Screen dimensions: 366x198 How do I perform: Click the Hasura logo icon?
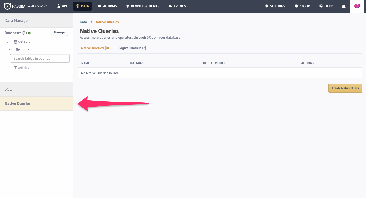point(7,6)
